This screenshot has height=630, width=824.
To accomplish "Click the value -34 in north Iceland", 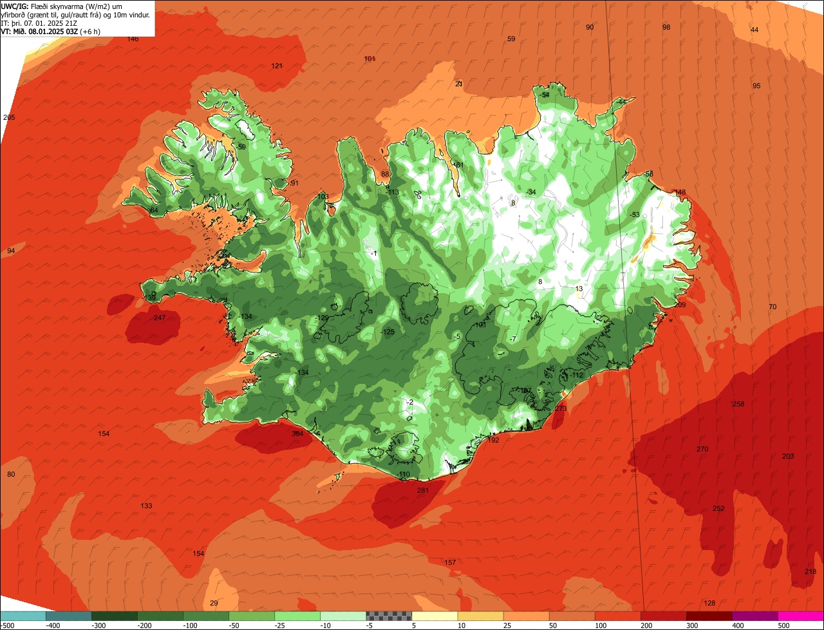I will click(530, 192).
